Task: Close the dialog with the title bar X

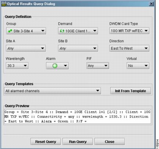Action: click(x=151, y=4)
